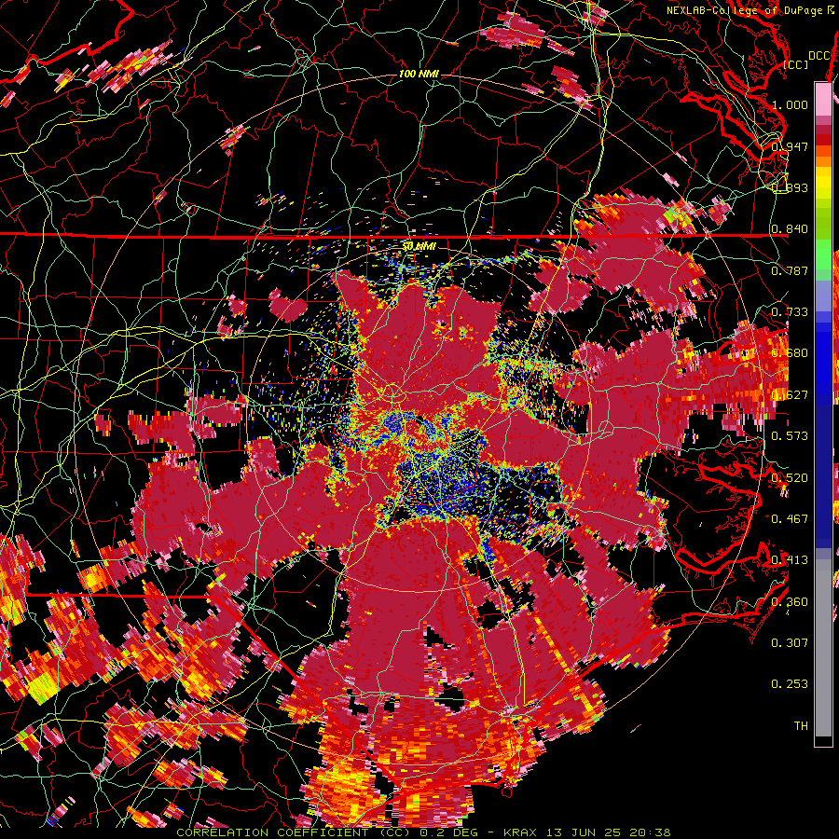Click the 1.000 value on the scale
The width and height of the screenshot is (839, 839).
(x=790, y=104)
